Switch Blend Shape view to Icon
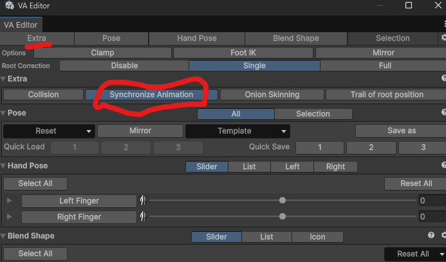 pos(317,237)
